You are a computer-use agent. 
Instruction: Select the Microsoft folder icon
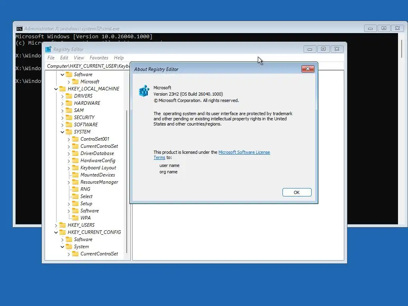(x=75, y=82)
